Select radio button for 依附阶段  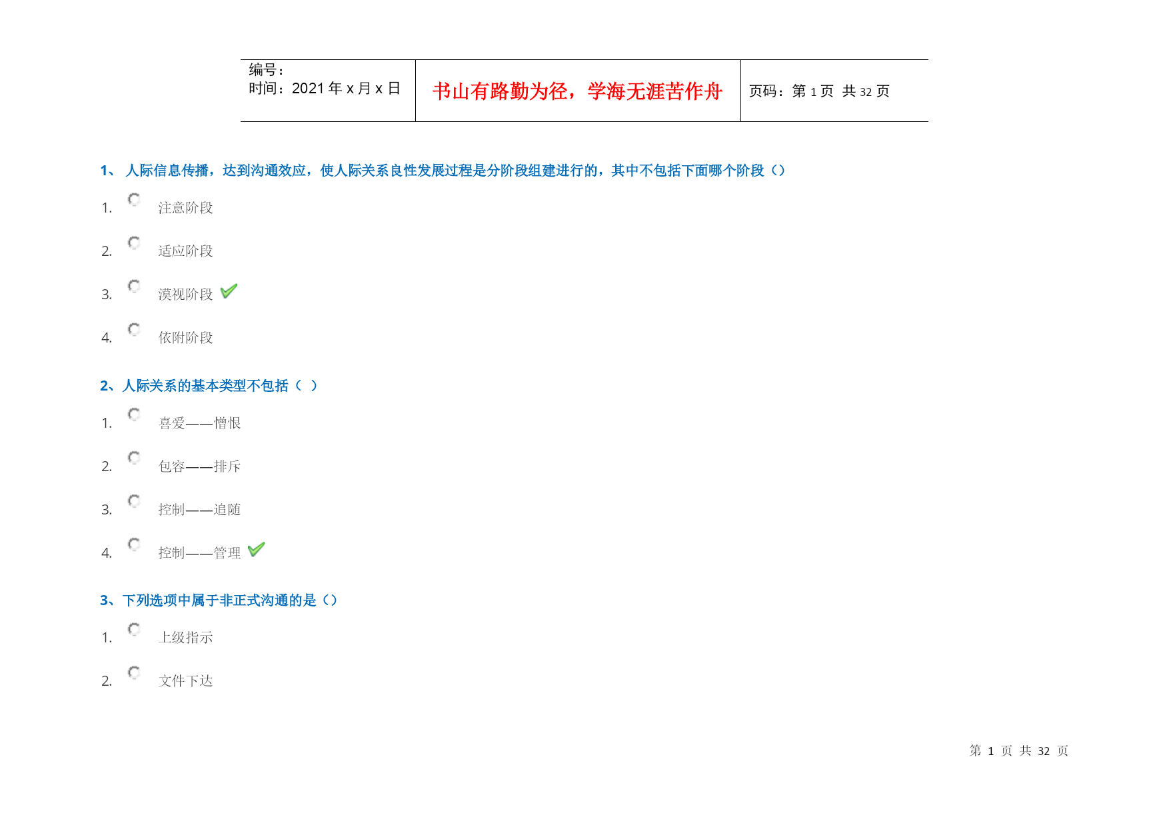pyautogui.click(x=134, y=329)
